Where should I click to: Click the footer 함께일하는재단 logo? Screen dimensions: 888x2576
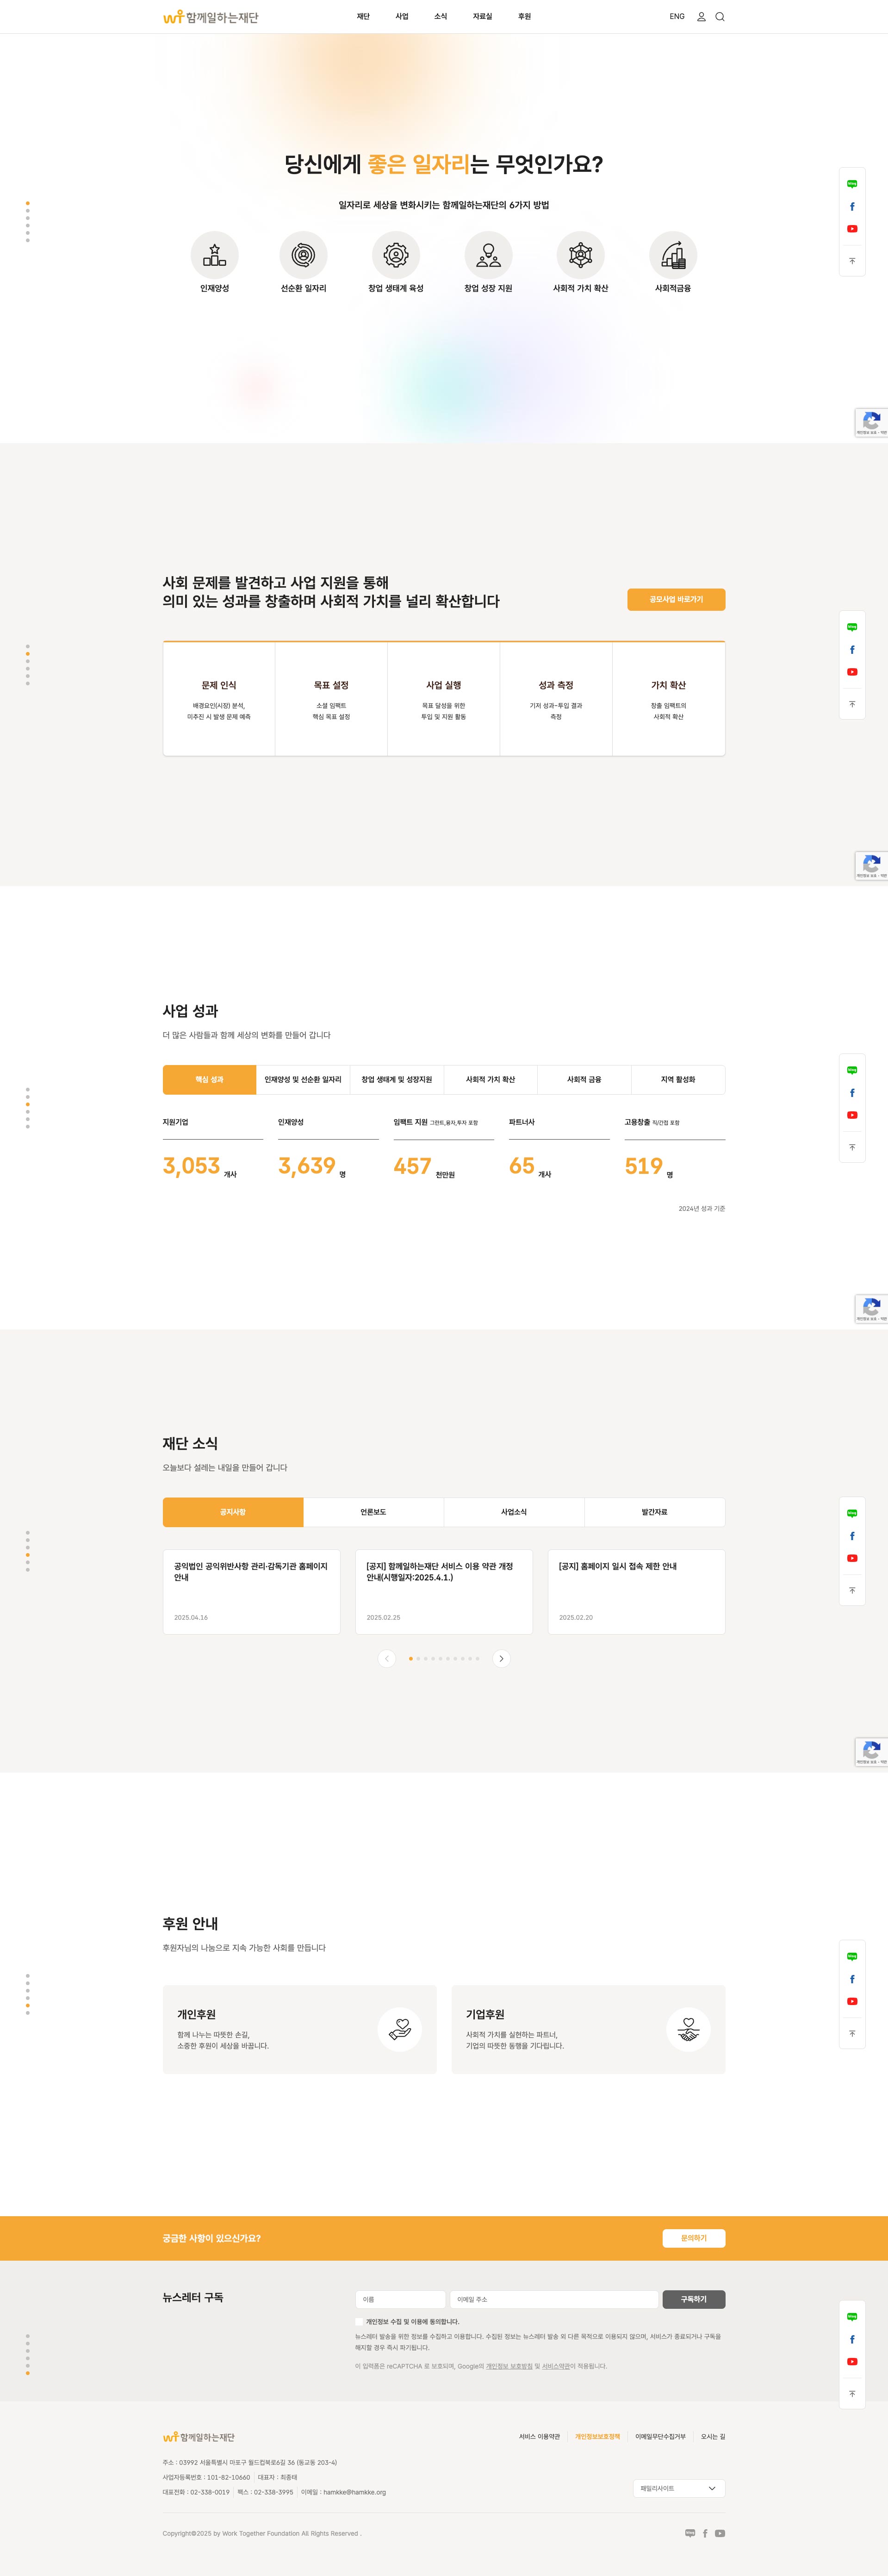[199, 2437]
